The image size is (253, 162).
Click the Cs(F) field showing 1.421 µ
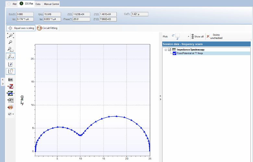pos(139,14)
